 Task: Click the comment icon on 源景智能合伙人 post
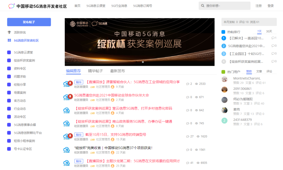188,84
